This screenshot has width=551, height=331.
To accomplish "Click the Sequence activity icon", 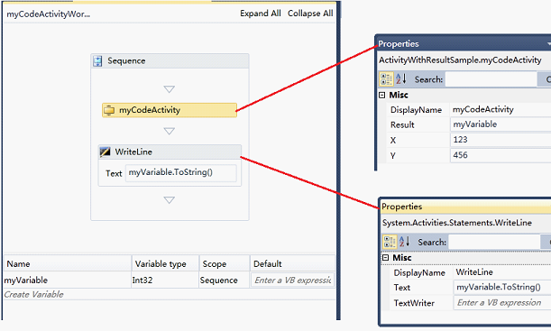I will pos(97,60).
